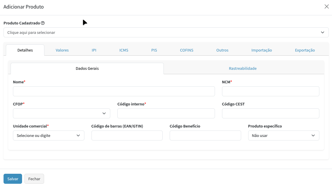Select the Exportação tab

pyautogui.click(x=305, y=50)
